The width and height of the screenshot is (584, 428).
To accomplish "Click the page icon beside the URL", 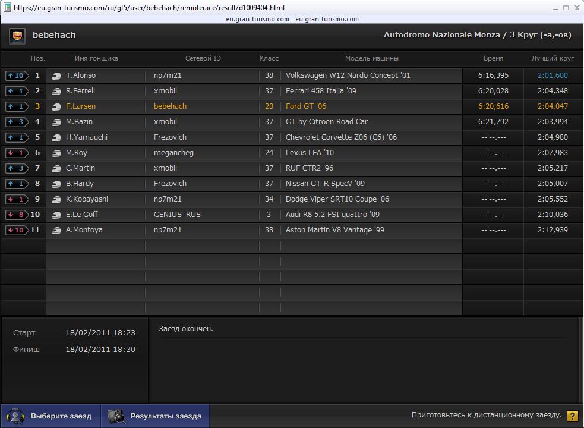I will point(7,7).
